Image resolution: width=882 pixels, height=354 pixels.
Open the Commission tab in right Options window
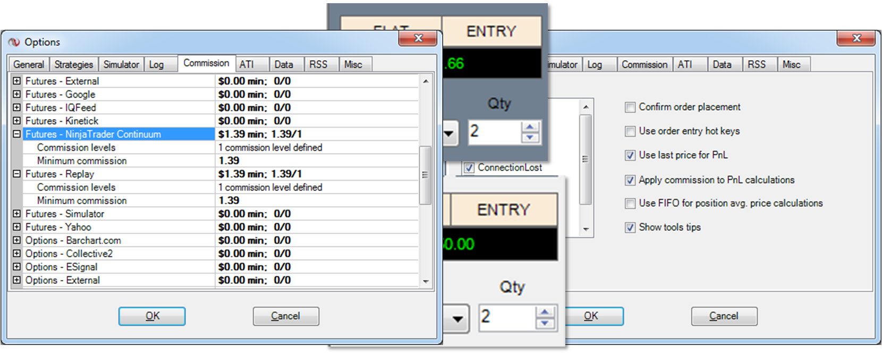(644, 64)
